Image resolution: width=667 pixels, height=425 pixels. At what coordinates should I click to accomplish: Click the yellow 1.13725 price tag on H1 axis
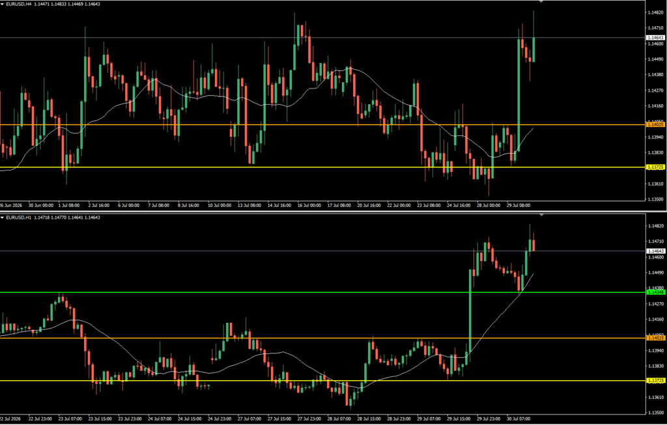tap(655, 380)
